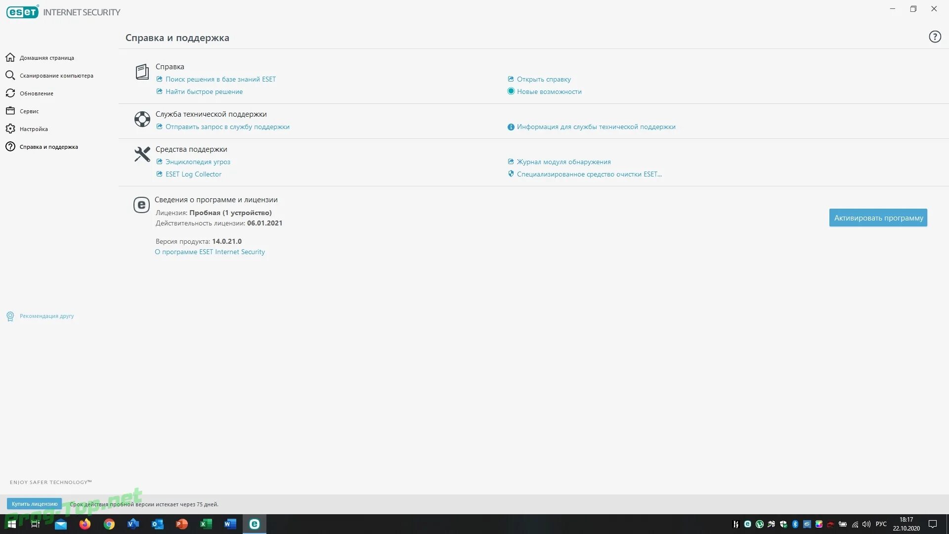This screenshot has height=534, width=949.
Task: Open Рекомендация другу
Action: 46,316
